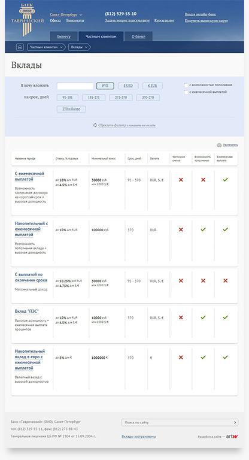Click red cross under partial withdrawal for «С выплатой по окончании срока»
The width and height of the screenshot is (249, 460).
click(181, 281)
